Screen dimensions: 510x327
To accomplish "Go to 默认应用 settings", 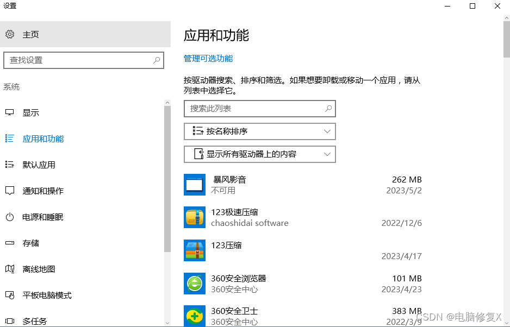I will 82,165.
